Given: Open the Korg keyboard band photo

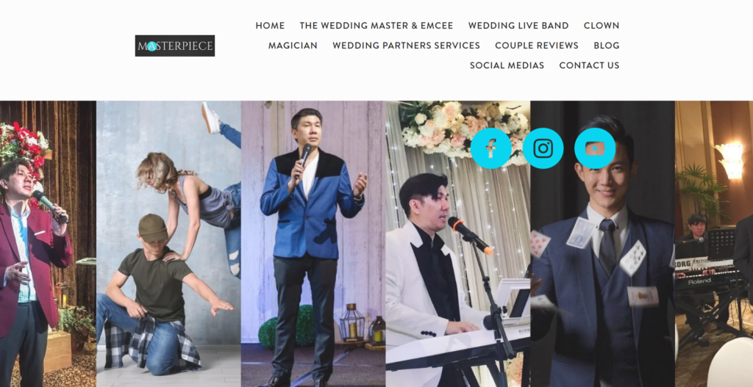Looking at the screenshot, I should [714, 244].
